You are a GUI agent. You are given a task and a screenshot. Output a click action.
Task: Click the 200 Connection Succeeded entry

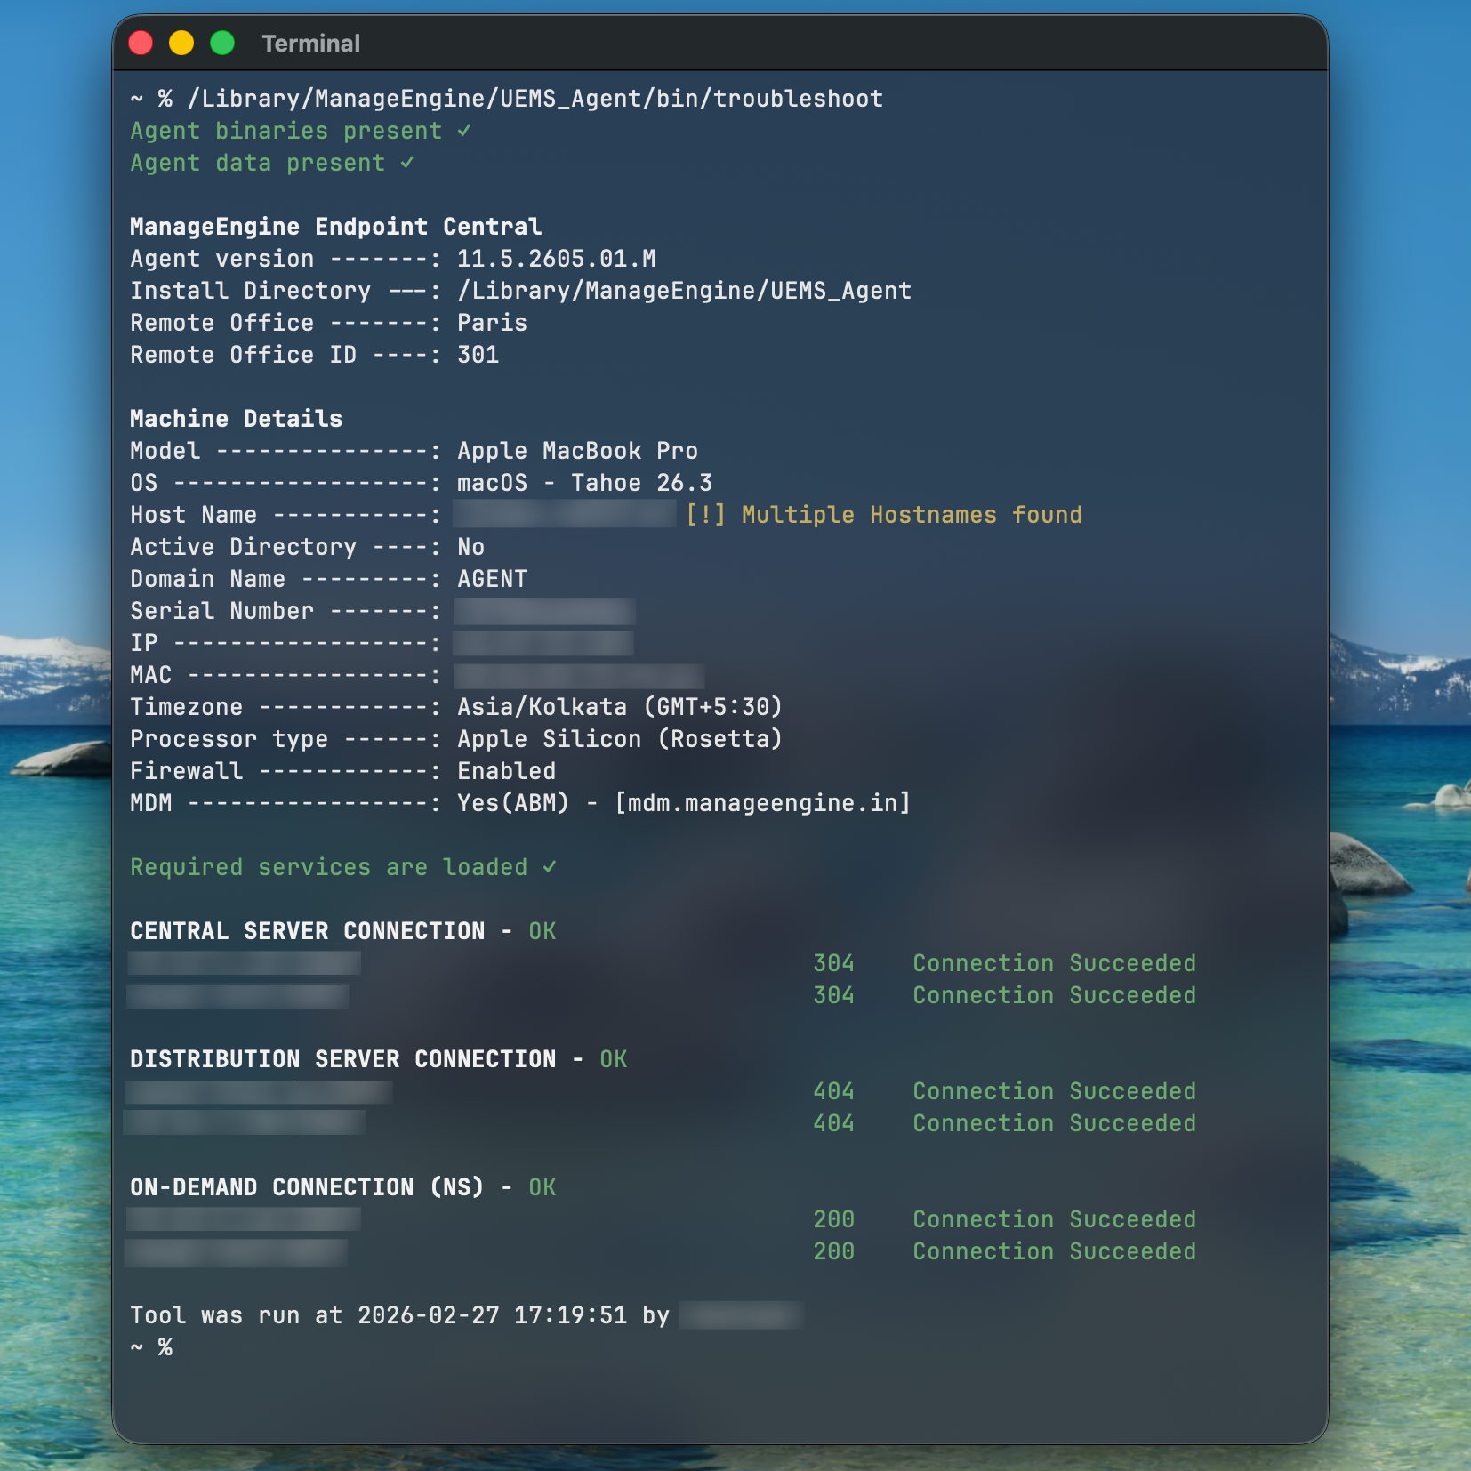pyautogui.click(x=1004, y=1218)
